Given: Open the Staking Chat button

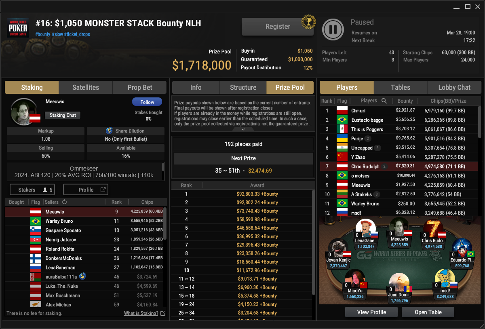Looking at the screenshot, I should (x=63, y=115).
